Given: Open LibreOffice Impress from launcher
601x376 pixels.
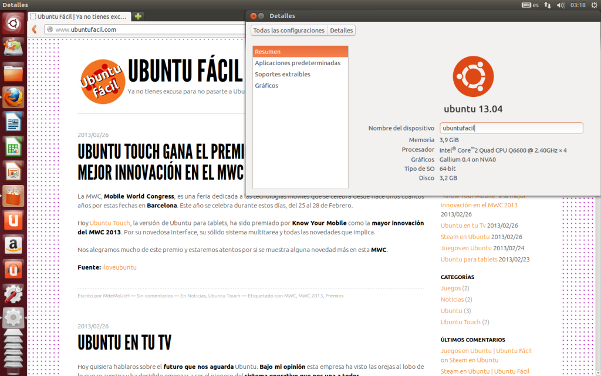Looking at the screenshot, I should pyautogui.click(x=13, y=171).
